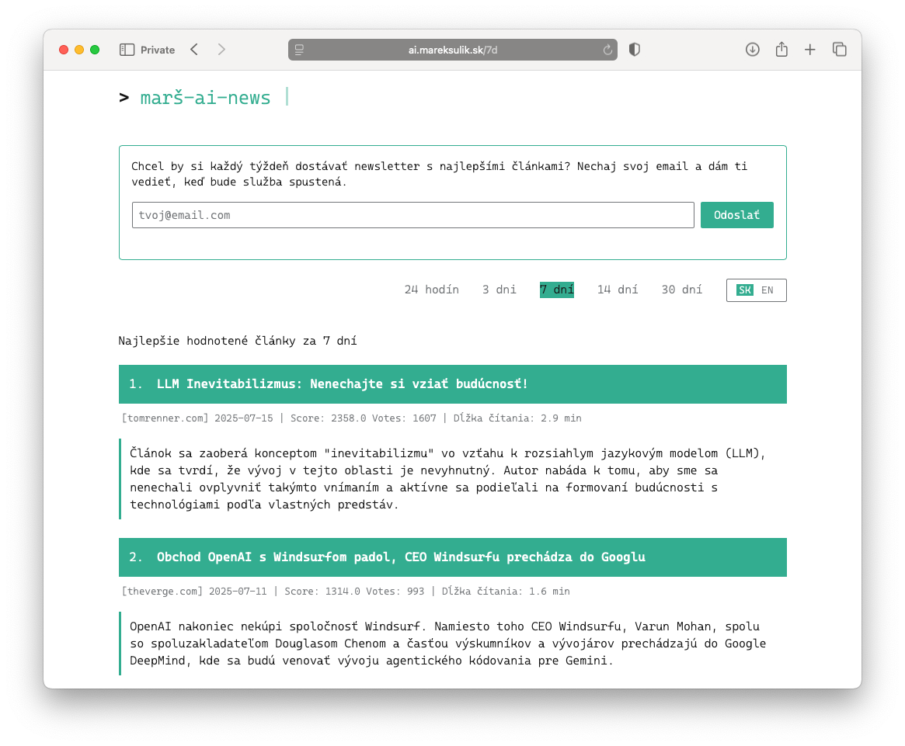Go forward with the forward arrow
The image size is (905, 746).
pos(221,50)
